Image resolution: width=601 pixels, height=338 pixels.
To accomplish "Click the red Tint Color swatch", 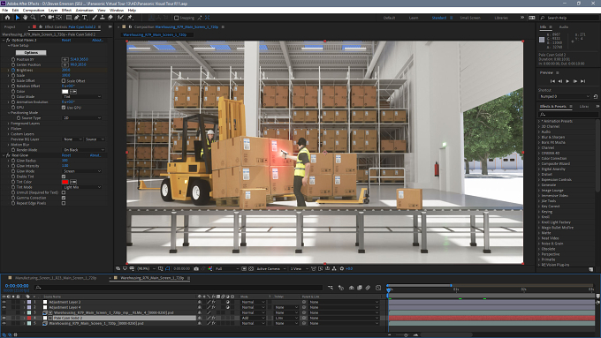I will [x=65, y=182].
